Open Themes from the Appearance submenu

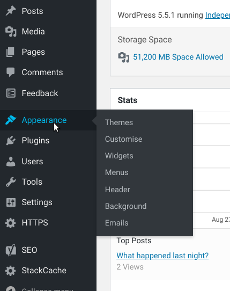119,122
